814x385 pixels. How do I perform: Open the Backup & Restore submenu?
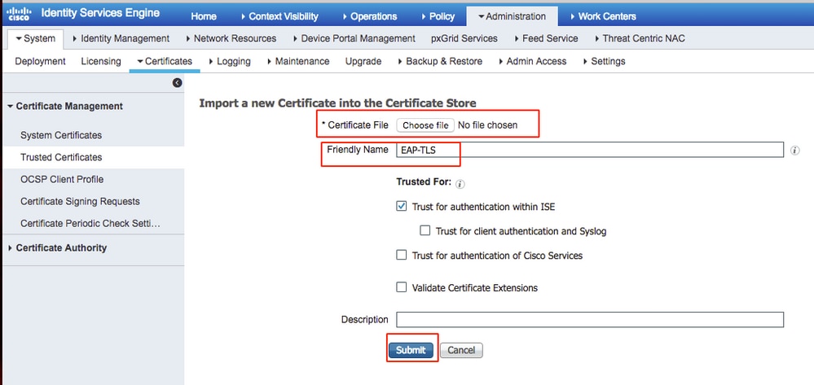click(440, 61)
